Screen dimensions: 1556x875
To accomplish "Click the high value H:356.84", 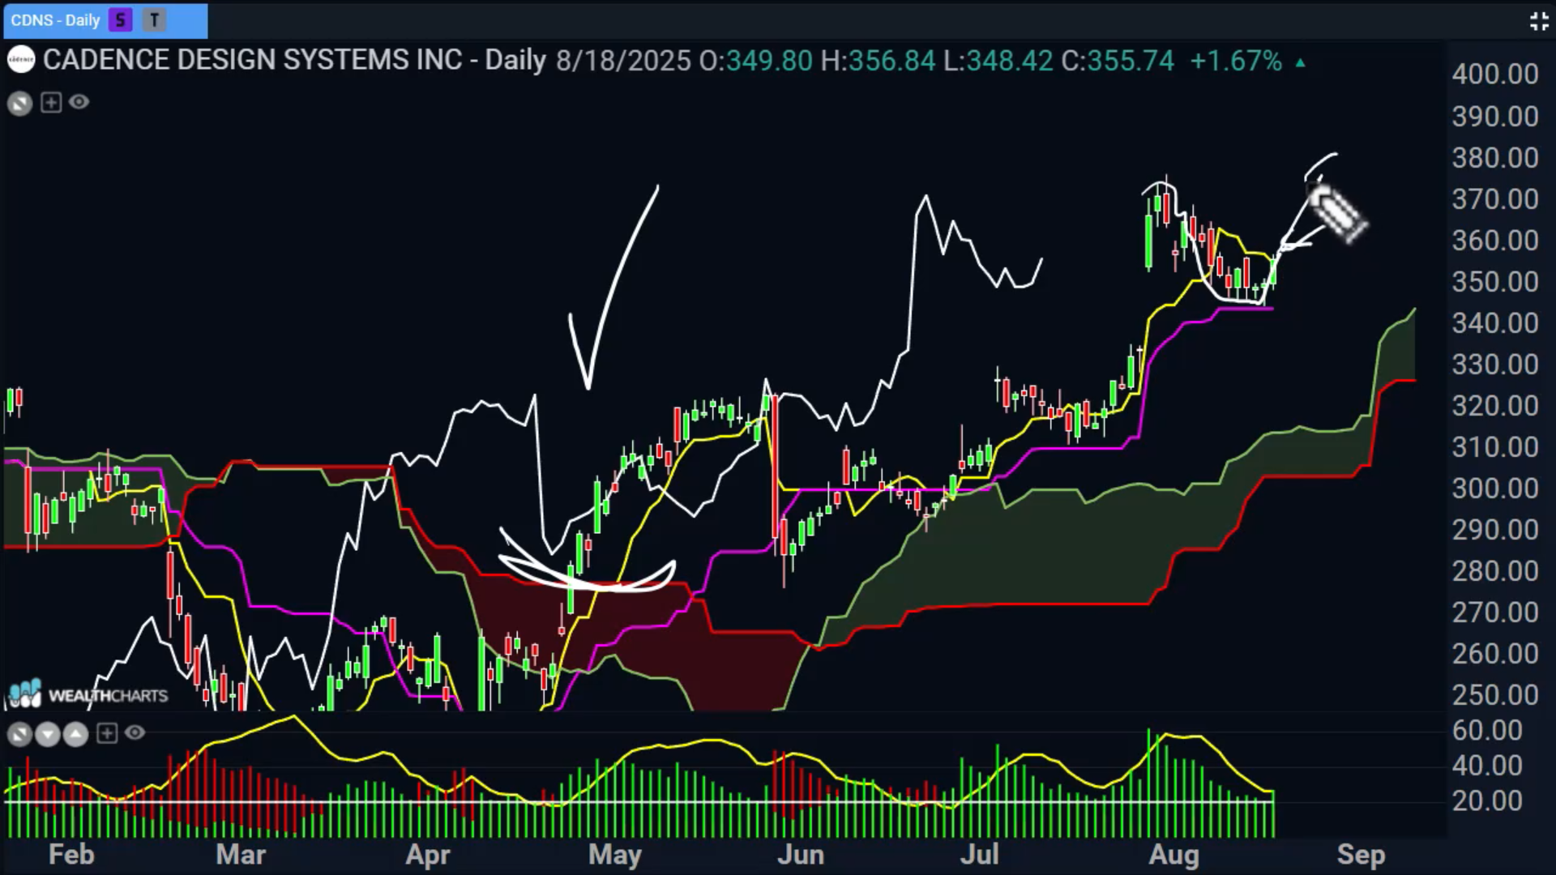I will click(878, 61).
